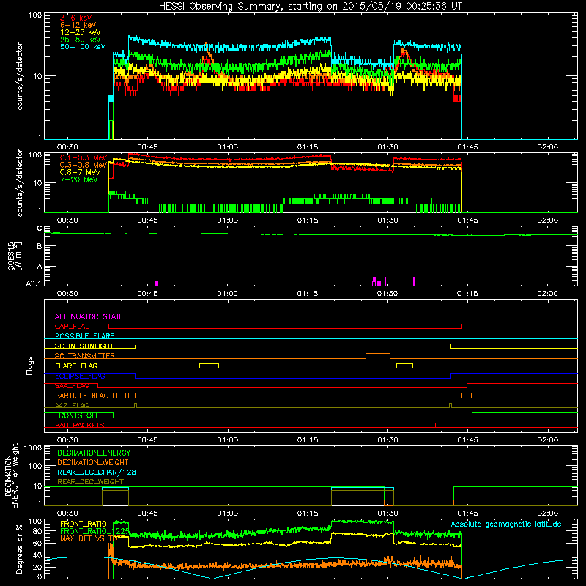Select the ECLIPSE_FLAG label
The width and height of the screenshot is (586, 586).
(80, 376)
